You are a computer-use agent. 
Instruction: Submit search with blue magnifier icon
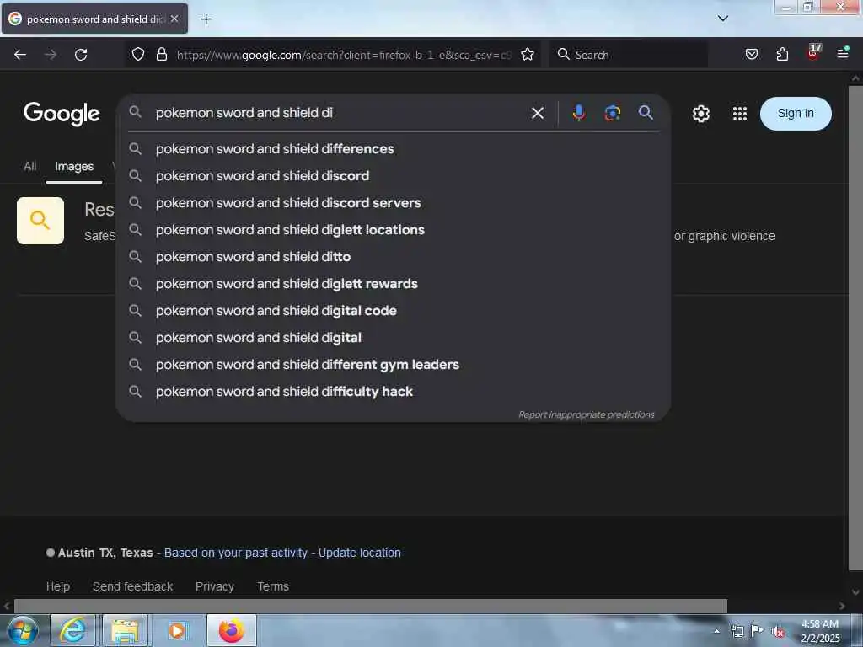coord(646,113)
